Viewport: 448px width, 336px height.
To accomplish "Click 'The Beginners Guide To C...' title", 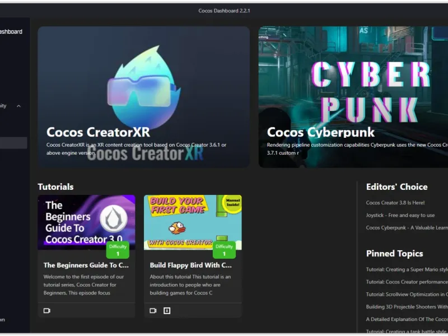I will coord(86,265).
